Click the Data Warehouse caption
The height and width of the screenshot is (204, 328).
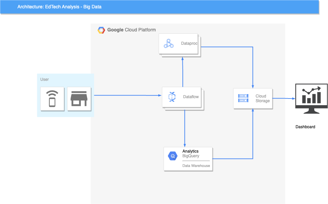(x=196, y=166)
